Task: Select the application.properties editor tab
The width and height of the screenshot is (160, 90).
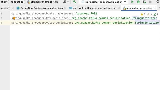Action: point(139,8)
